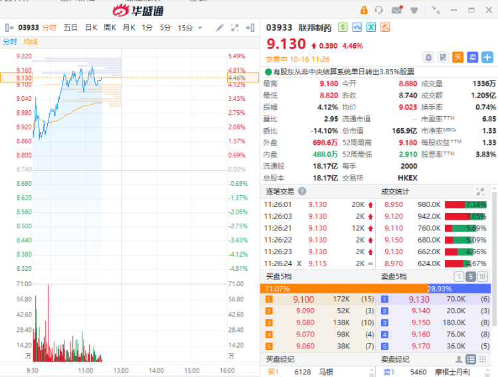
Task: Open dropdown next to 15分 timeframe
Action: click(x=199, y=28)
